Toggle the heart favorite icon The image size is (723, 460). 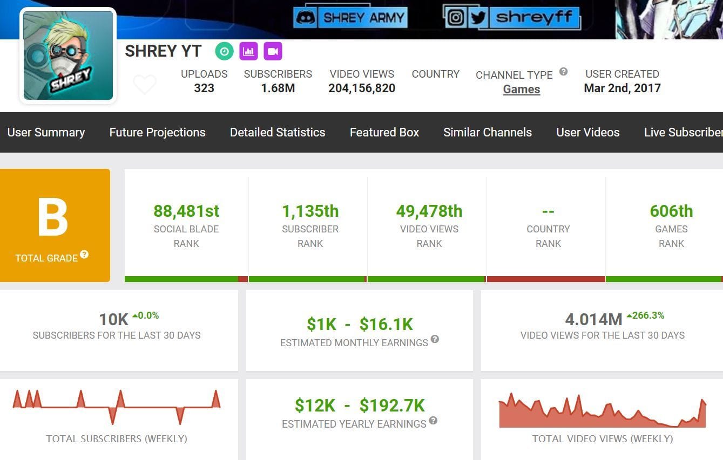[x=145, y=84]
